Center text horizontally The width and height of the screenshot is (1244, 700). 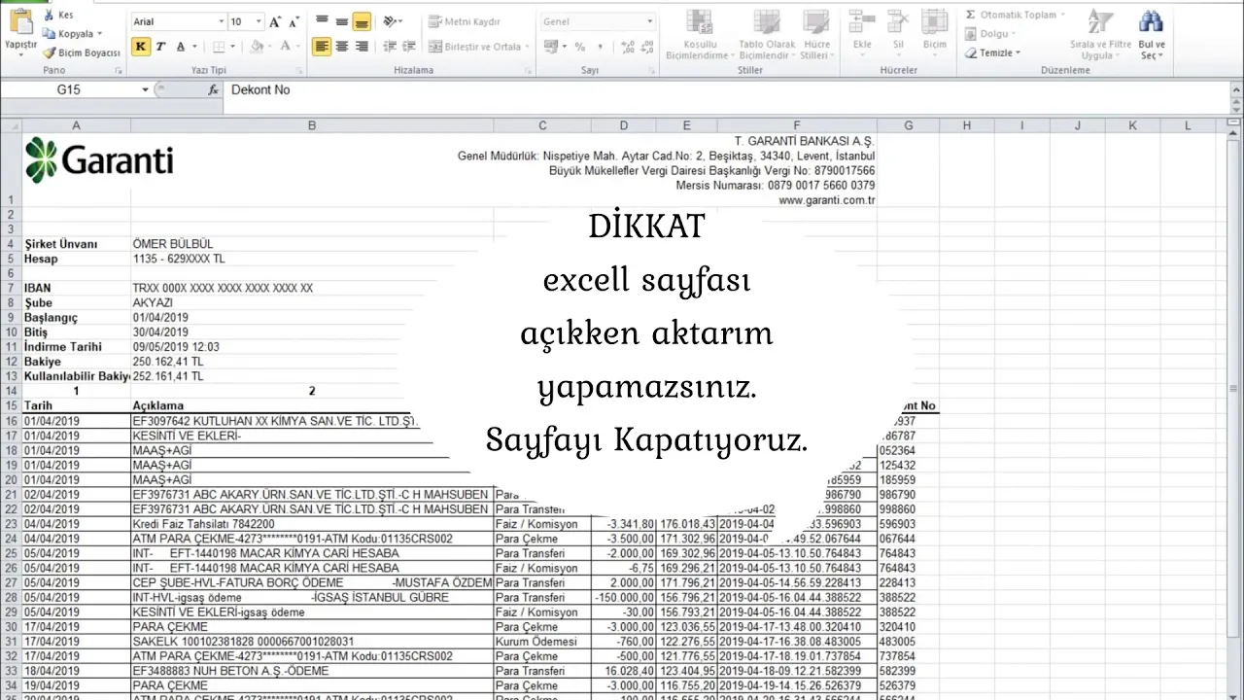(x=341, y=46)
